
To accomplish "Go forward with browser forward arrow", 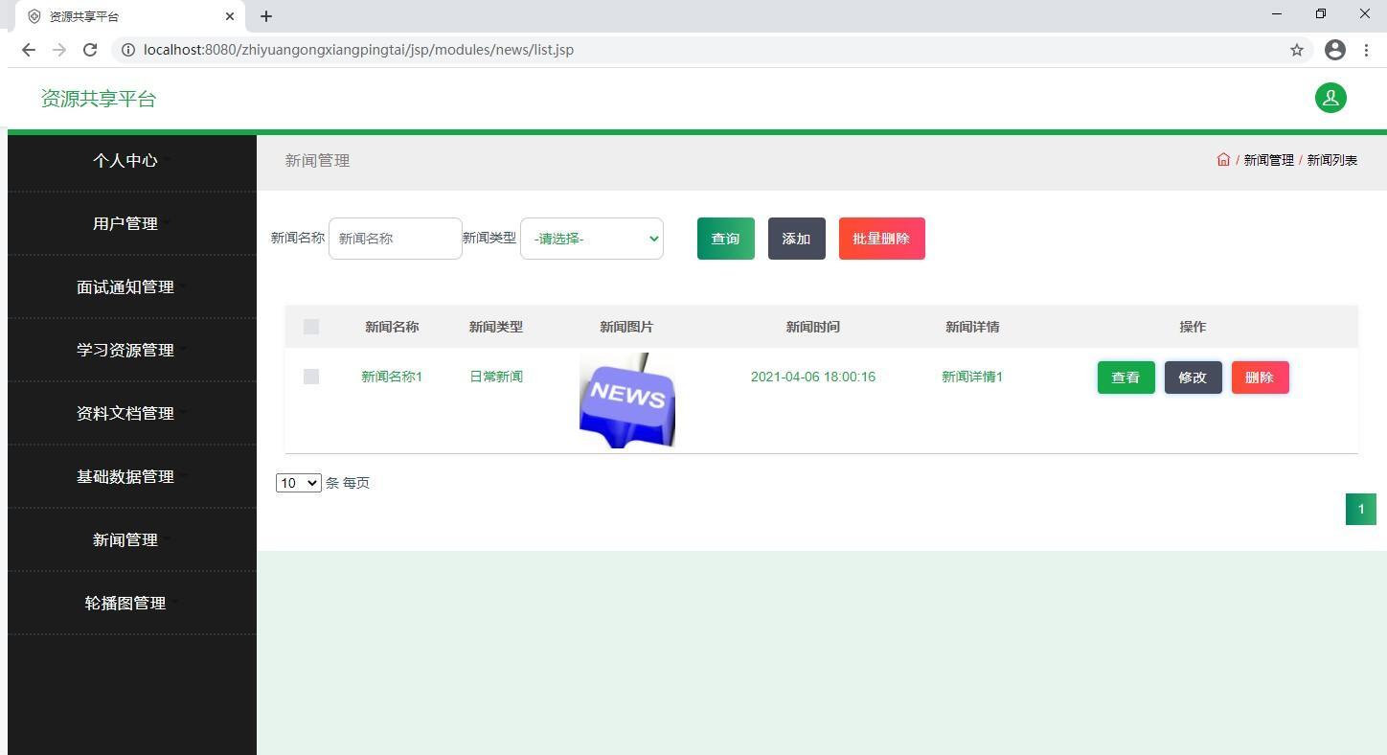I will [59, 50].
